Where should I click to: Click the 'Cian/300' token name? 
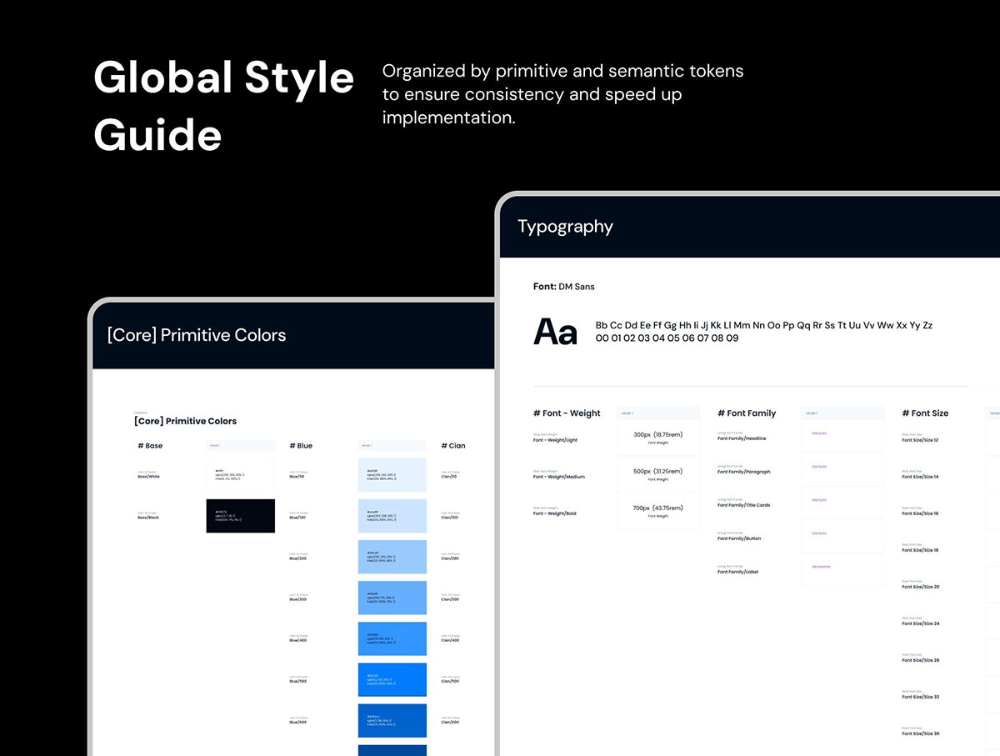(451, 599)
